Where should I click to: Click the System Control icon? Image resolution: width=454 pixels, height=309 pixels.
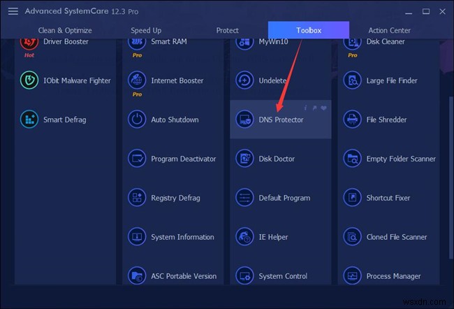pyautogui.click(x=244, y=275)
